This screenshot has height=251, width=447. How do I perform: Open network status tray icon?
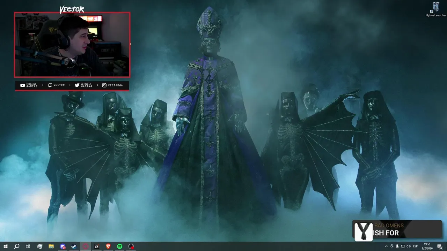pyautogui.click(x=403, y=246)
